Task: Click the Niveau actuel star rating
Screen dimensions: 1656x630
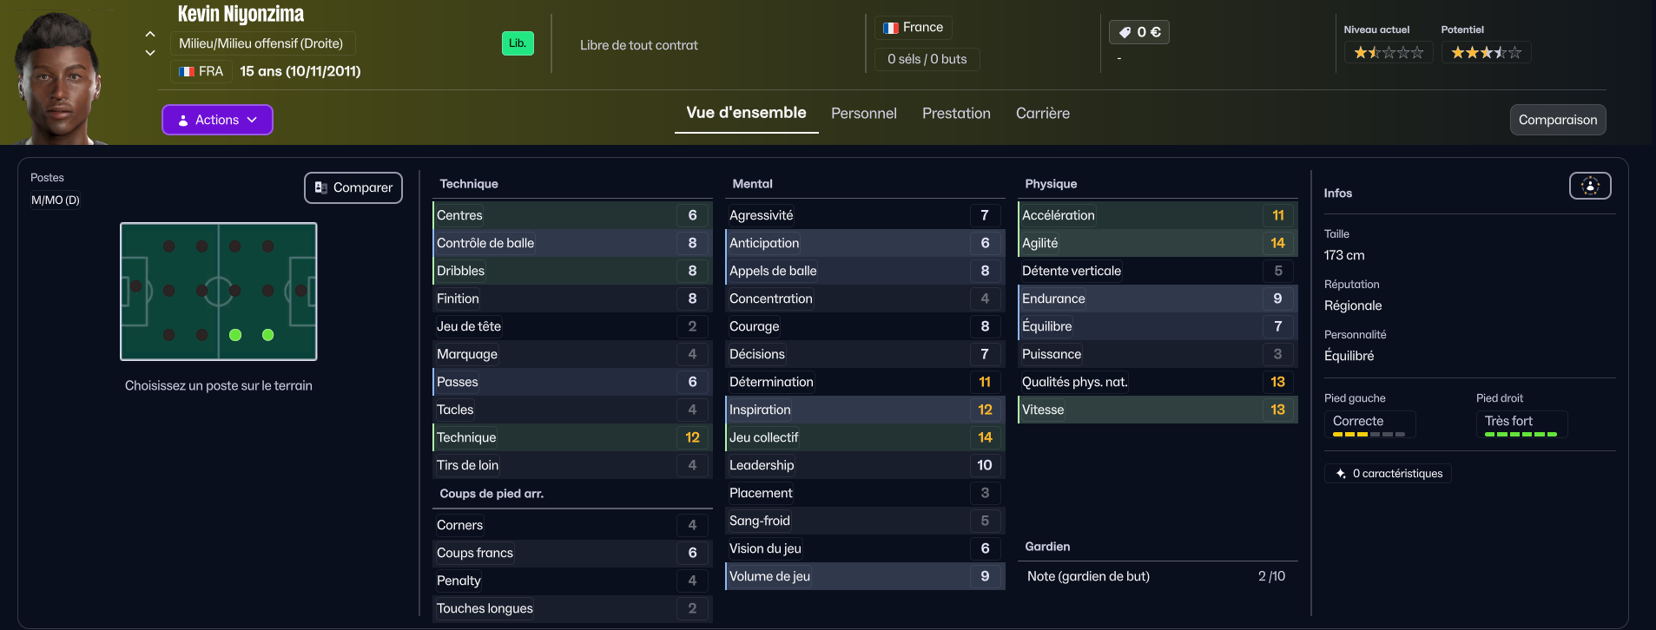Action: (1388, 53)
